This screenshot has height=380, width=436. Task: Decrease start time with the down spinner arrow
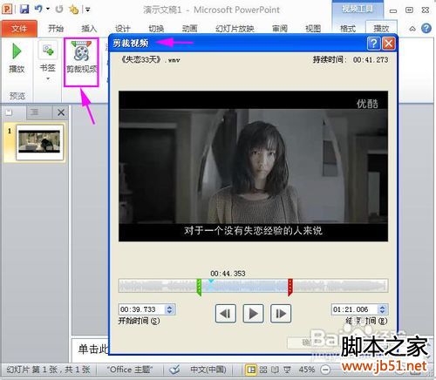point(170,312)
